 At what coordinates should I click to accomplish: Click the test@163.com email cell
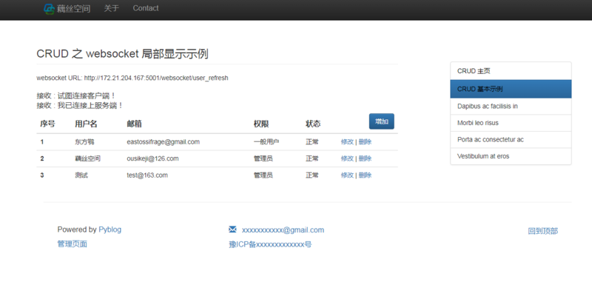click(147, 175)
